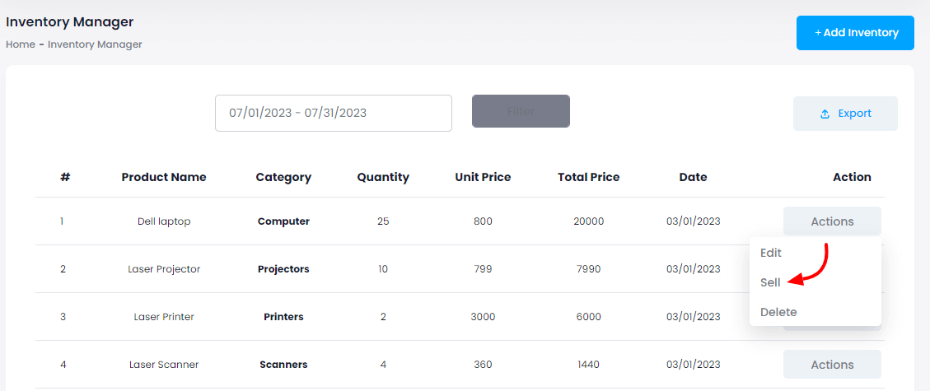Click the Quantity column header
The image size is (930, 391).
tap(383, 177)
